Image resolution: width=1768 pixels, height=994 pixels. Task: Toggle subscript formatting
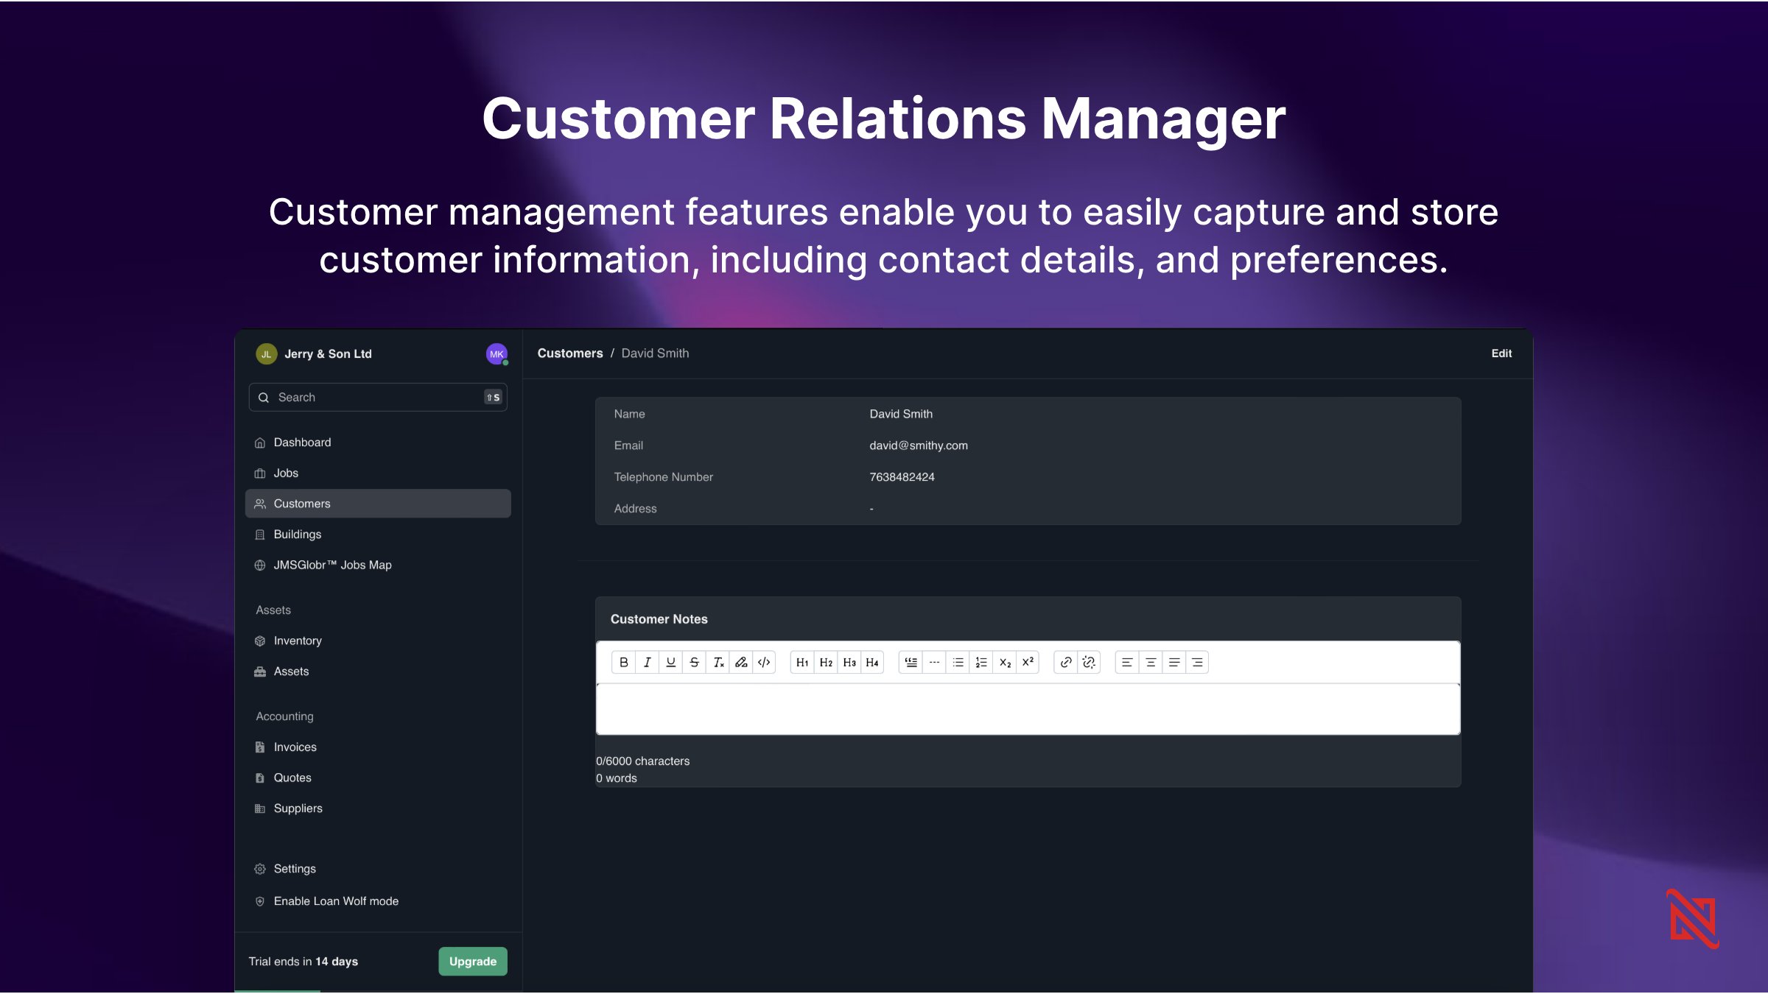[x=1005, y=662]
